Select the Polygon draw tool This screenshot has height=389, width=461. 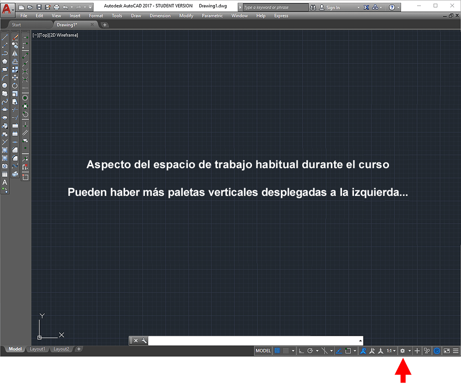[x=5, y=61]
